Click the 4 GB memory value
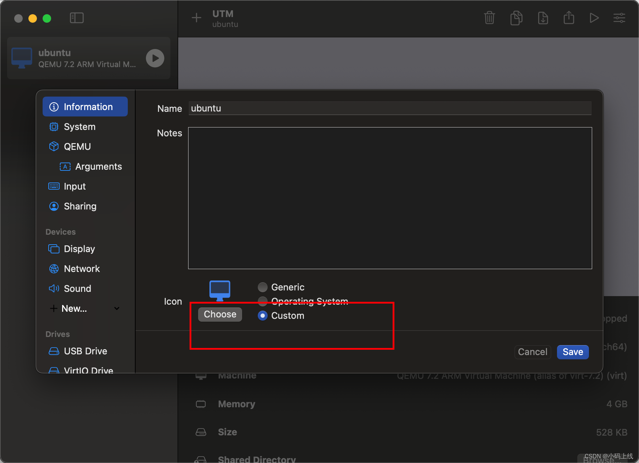Image resolution: width=639 pixels, height=463 pixels. click(x=617, y=404)
